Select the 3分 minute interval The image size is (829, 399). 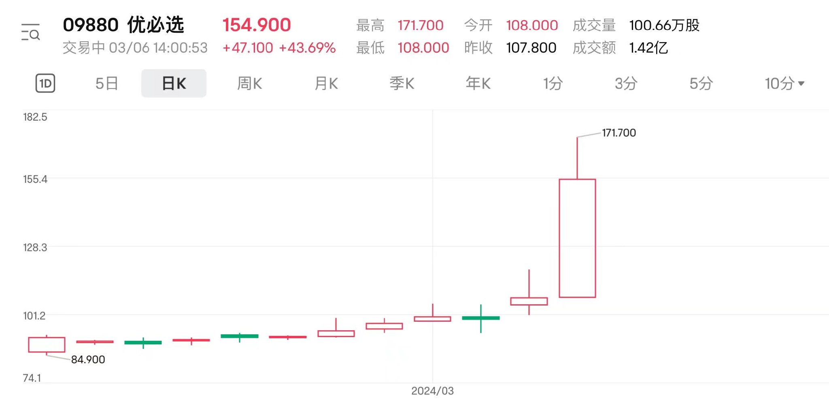pos(626,83)
